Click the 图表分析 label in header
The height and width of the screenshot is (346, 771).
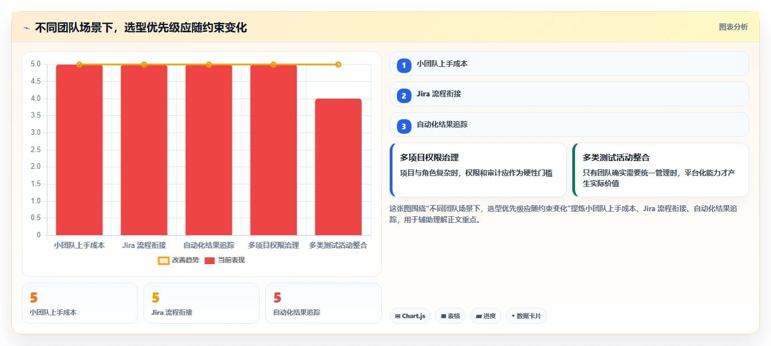click(x=733, y=27)
